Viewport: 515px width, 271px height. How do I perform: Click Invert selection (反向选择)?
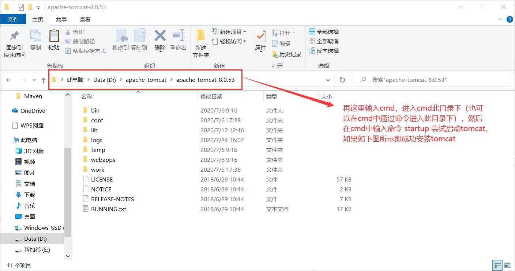point(324,51)
